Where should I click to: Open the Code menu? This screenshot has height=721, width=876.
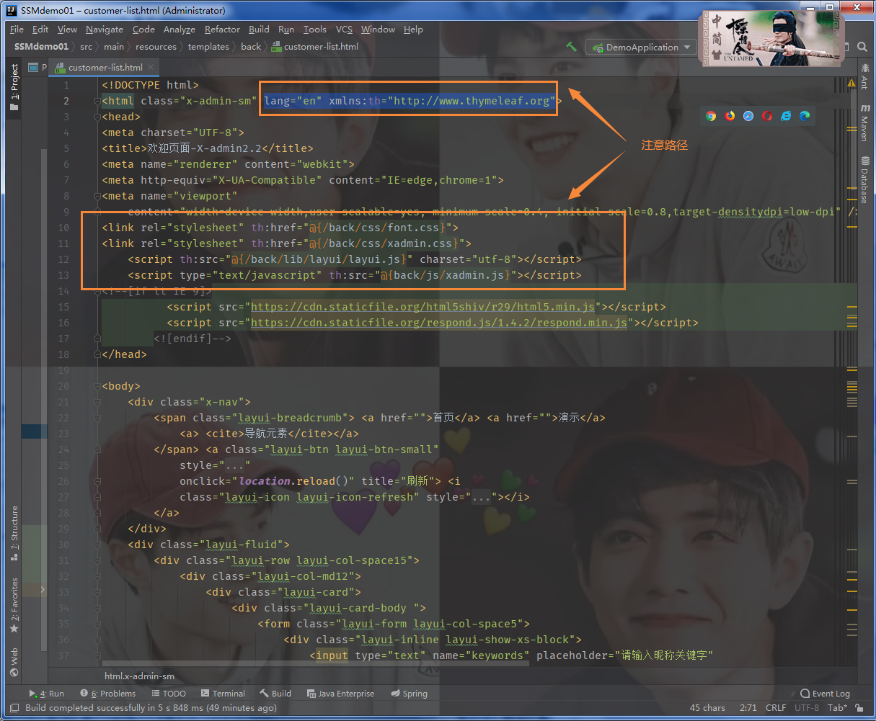143,30
